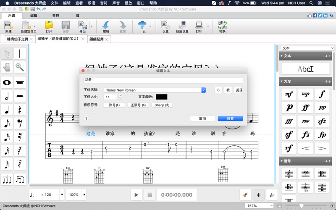
Task: Select the arrow pointer tool
Action: coord(7,54)
